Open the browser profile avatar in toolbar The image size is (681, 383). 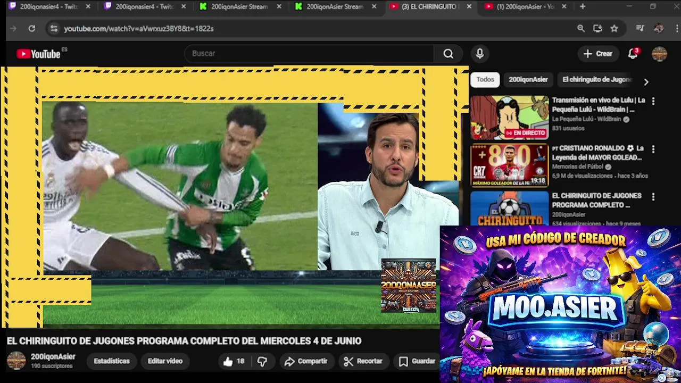[659, 28]
